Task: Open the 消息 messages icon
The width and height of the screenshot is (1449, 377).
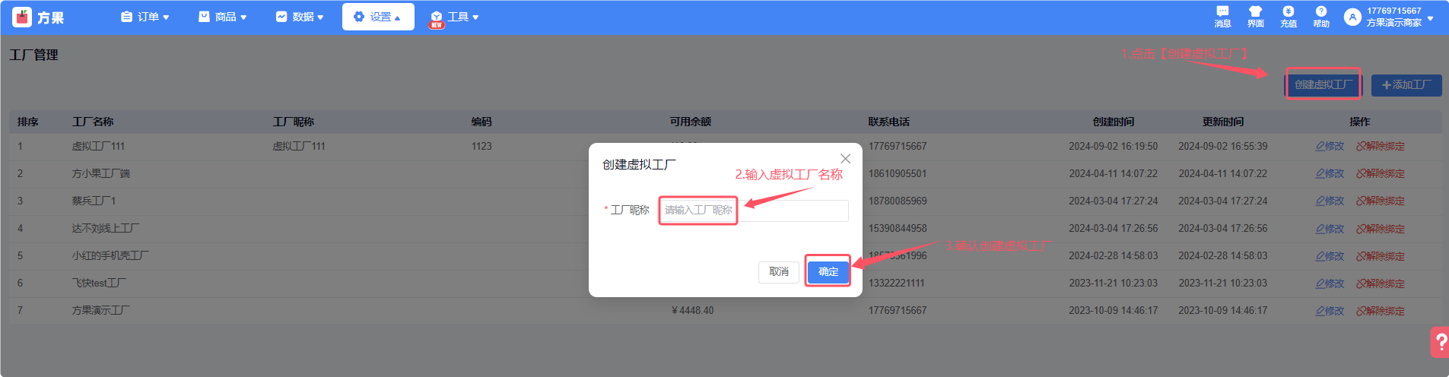Action: tap(1222, 17)
